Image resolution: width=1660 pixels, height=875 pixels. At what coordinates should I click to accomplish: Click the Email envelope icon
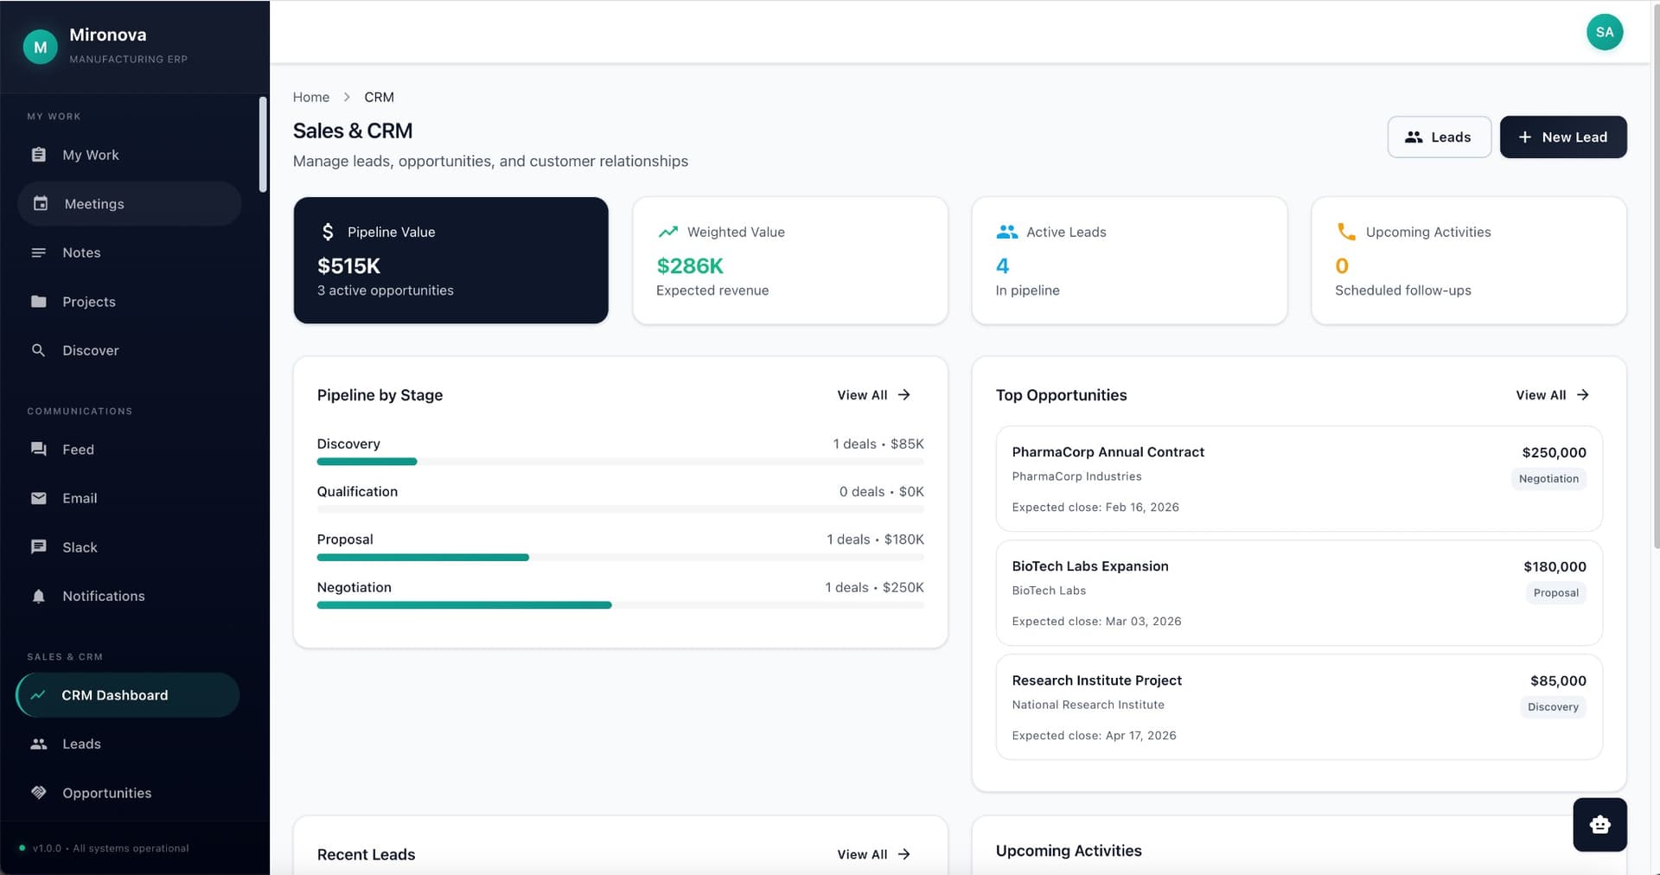pyautogui.click(x=40, y=498)
